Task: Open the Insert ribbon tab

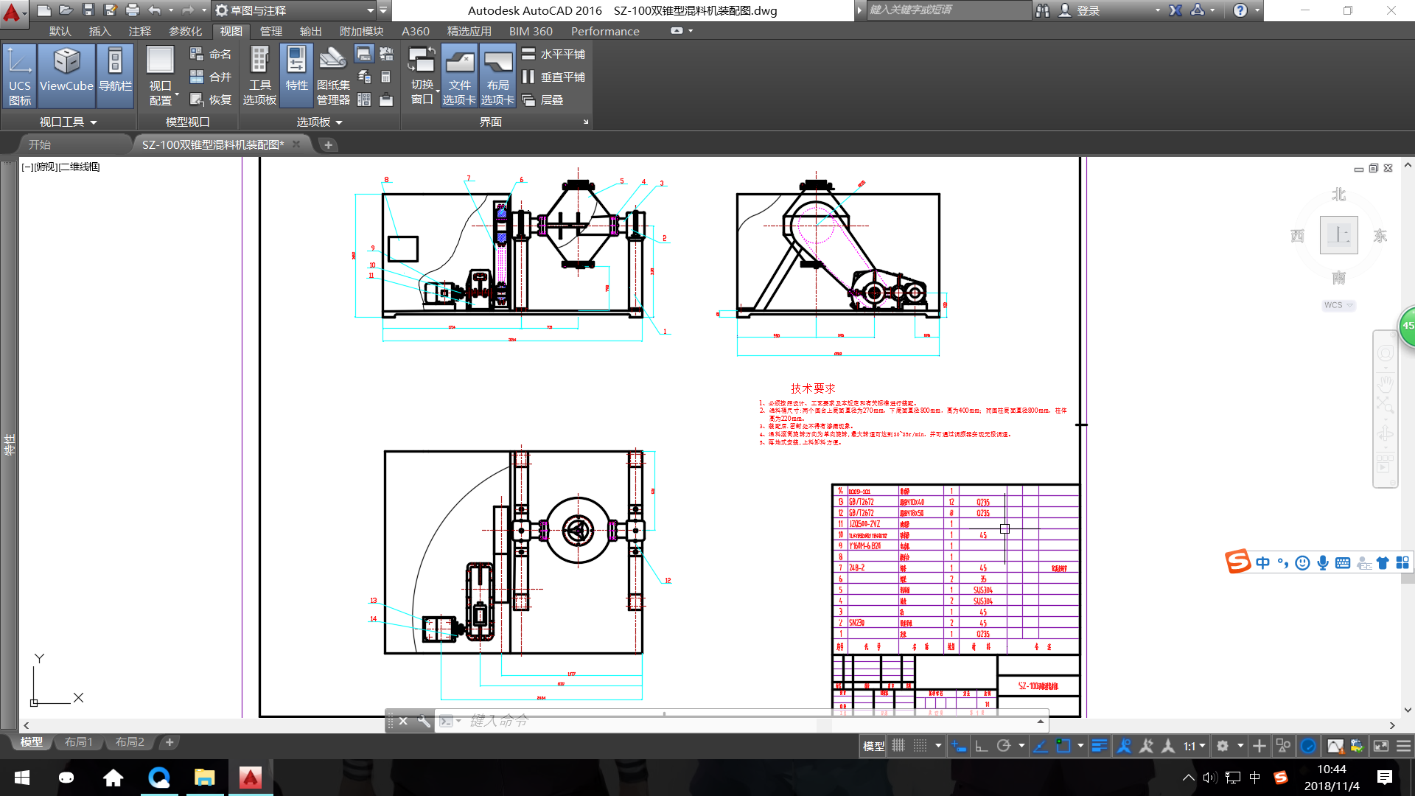Action: pos(99,31)
